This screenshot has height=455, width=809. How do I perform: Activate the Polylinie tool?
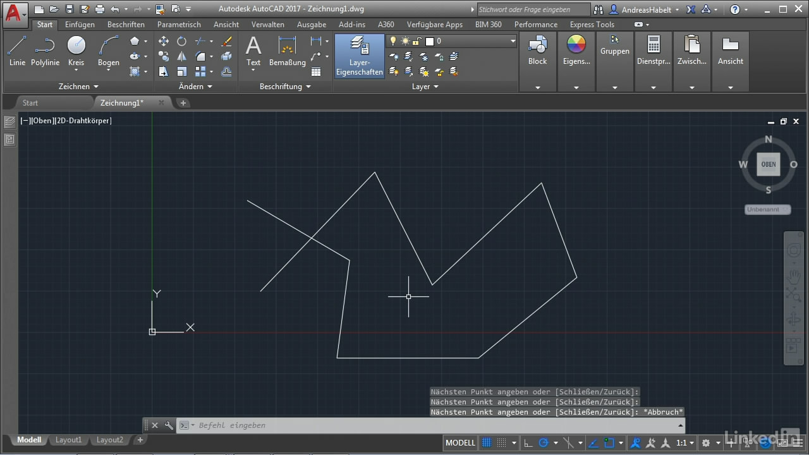coord(45,51)
